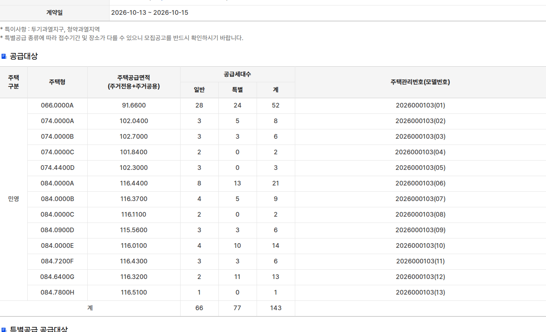Viewport: 546px width, 332px height.
Task: Click model number 2026000103(12)
Action: (420, 277)
